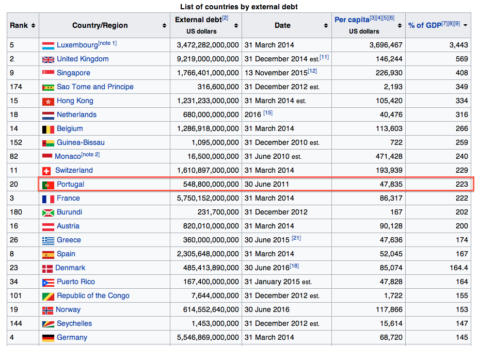This screenshot has width=478, height=346.
Task: Open citation 11 in United Kingdom date
Action: tap(324, 57)
